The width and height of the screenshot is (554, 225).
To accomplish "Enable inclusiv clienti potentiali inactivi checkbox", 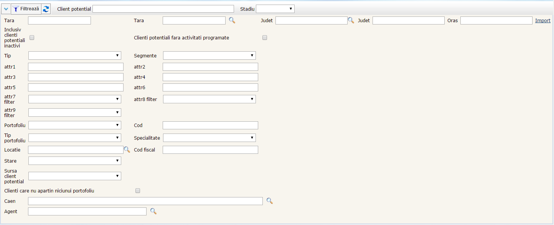I will tap(32, 37).
